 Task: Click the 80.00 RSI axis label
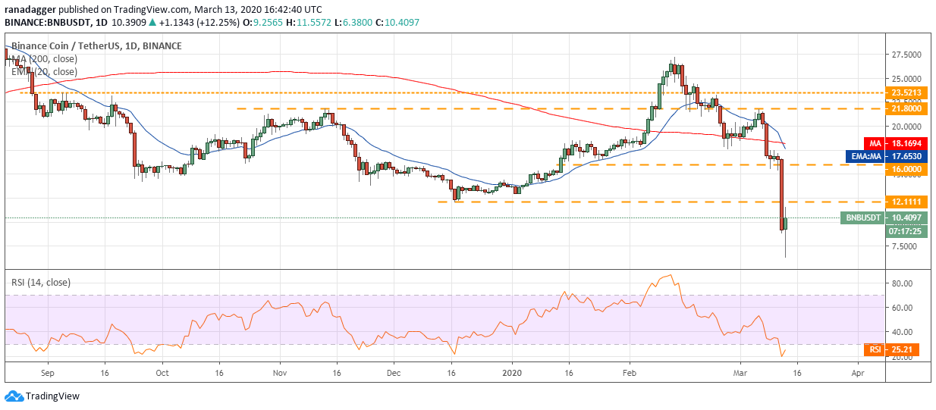click(902, 283)
